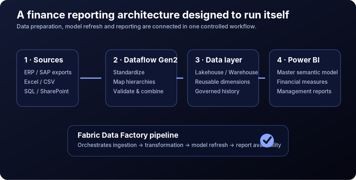
Task: Click the 'Reusable dimensions' text
Action: [222, 82]
